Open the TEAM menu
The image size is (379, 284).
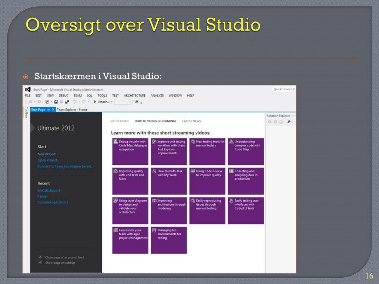tap(78, 96)
